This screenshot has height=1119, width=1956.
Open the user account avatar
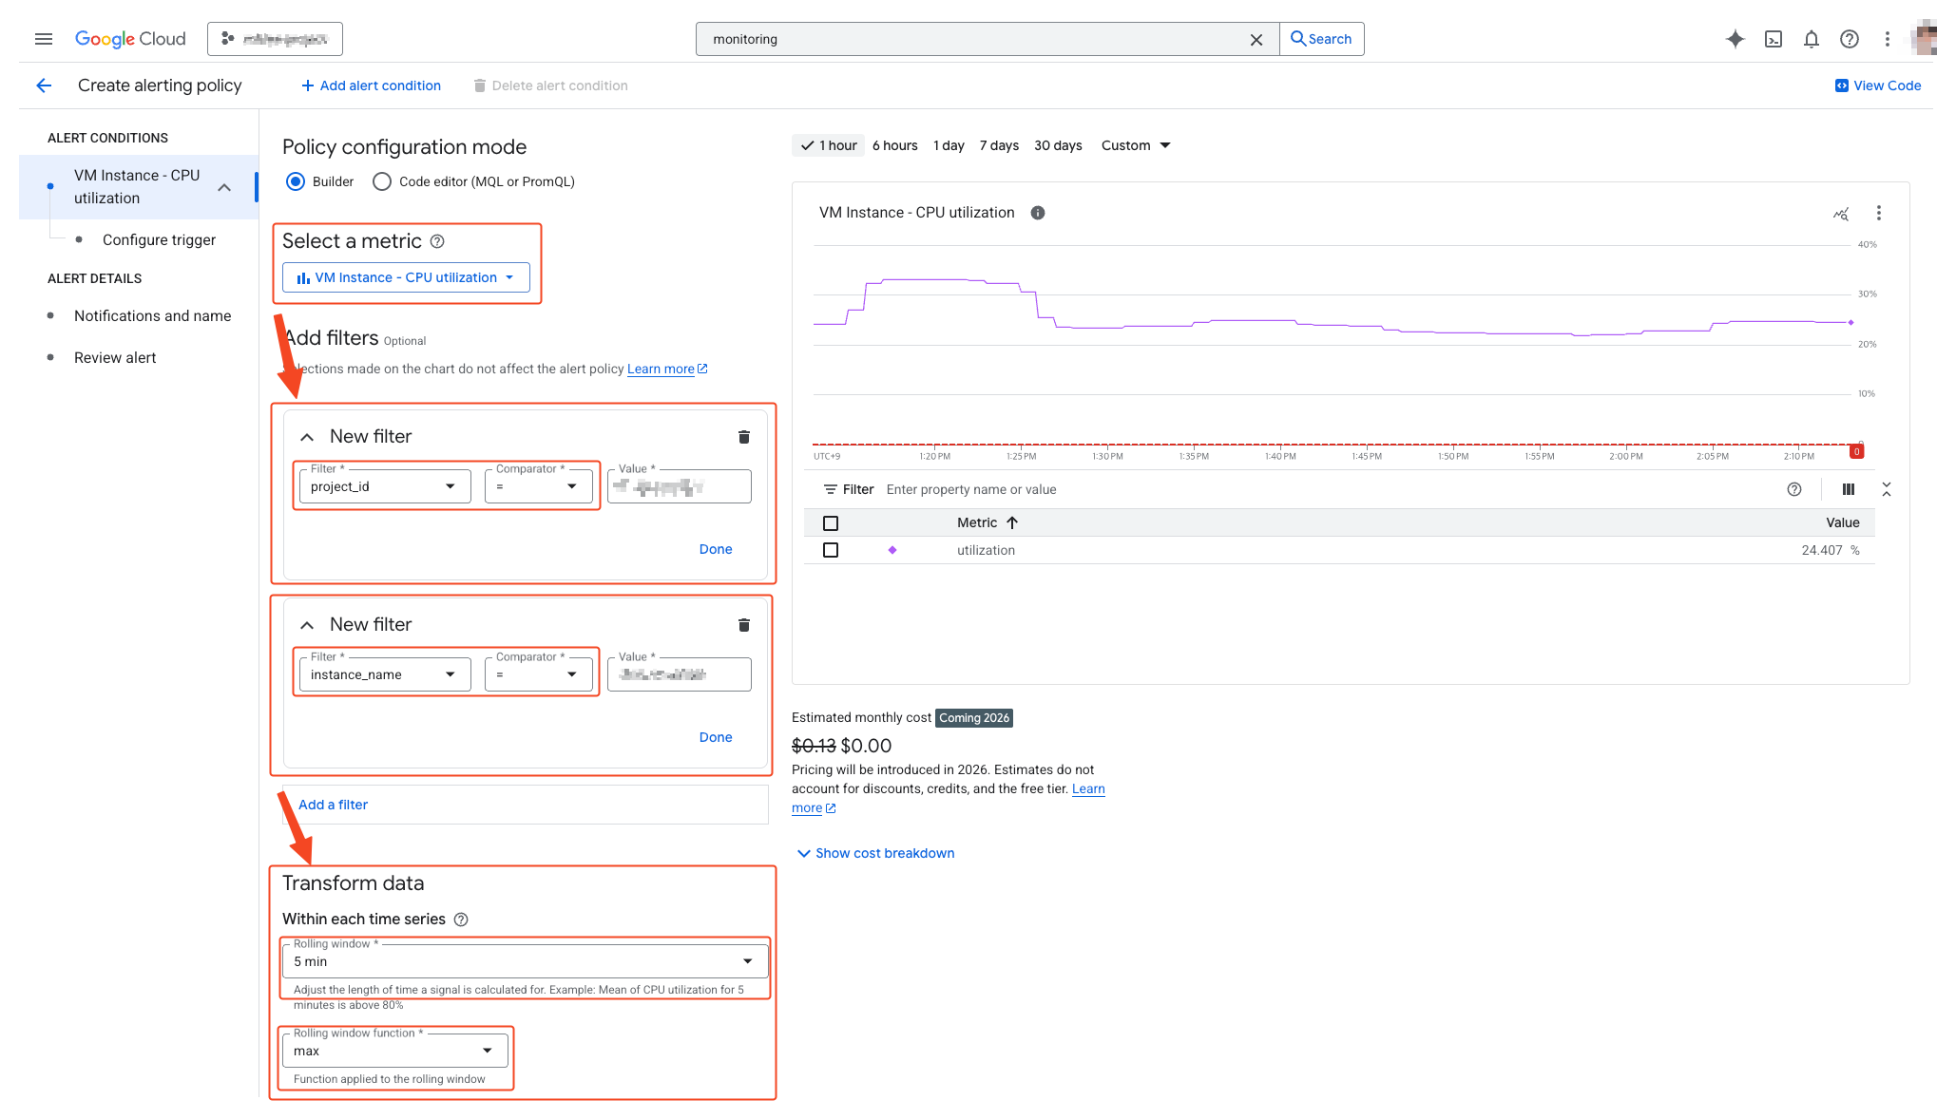click(x=1925, y=39)
